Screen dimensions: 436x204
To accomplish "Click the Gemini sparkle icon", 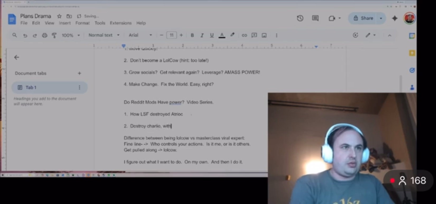I will 395,18.
